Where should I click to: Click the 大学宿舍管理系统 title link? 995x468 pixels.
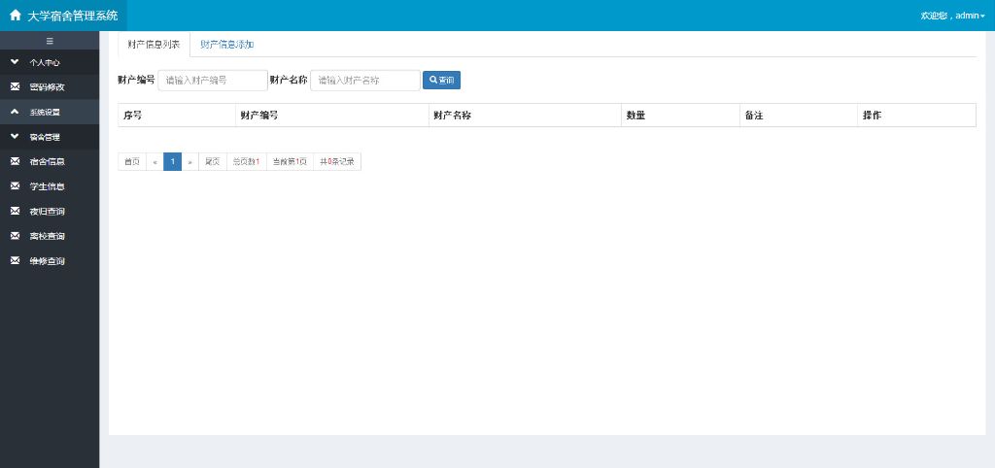[x=72, y=16]
